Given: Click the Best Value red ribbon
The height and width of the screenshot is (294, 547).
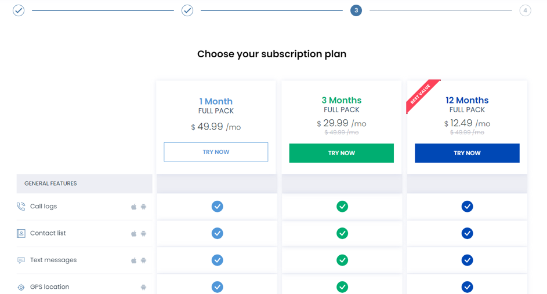Looking at the screenshot, I should pos(422,95).
